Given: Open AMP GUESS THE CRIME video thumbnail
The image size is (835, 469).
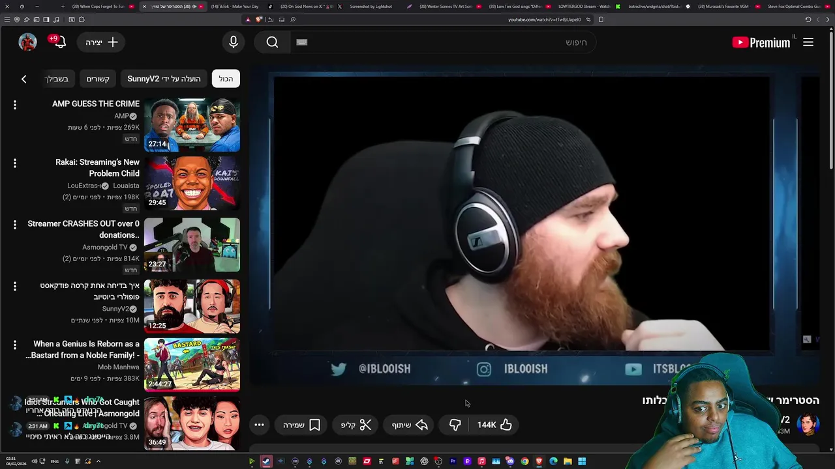Looking at the screenshot, I should [192, 124].
